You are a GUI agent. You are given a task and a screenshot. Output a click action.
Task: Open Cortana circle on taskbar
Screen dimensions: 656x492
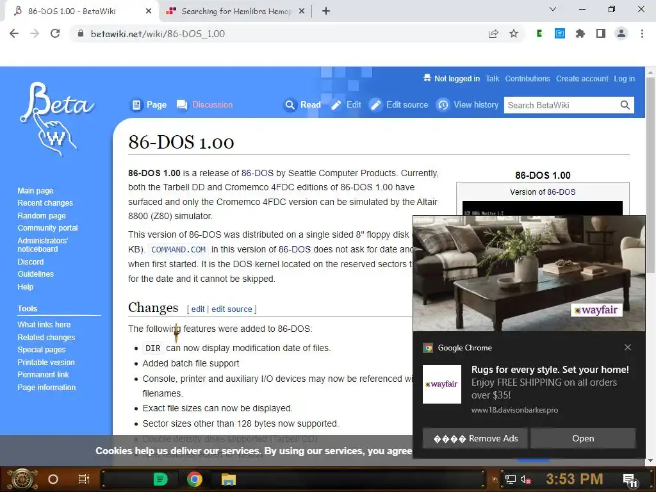tap(53, 479)
